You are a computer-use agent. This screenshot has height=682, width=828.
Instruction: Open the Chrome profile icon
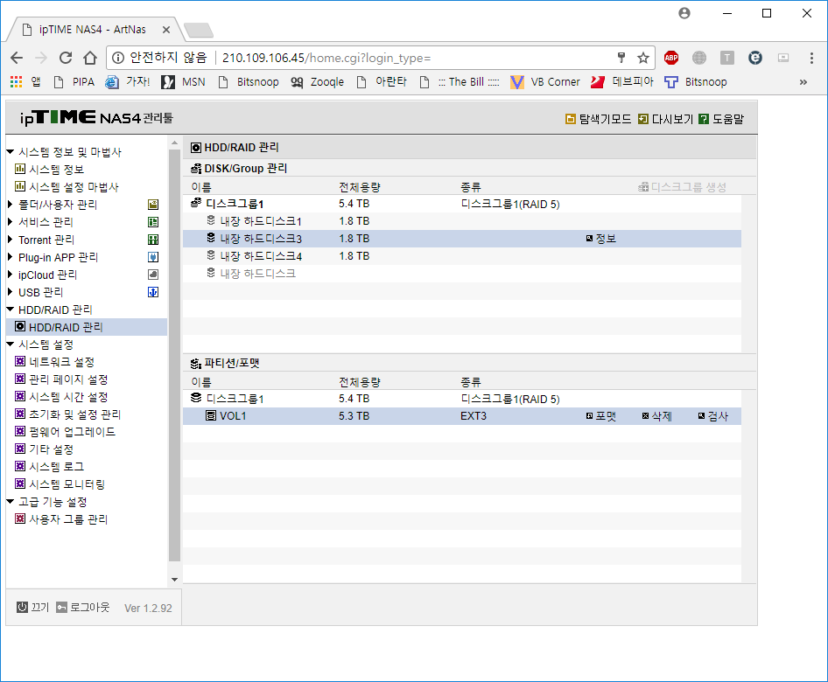tap(684, 13)
